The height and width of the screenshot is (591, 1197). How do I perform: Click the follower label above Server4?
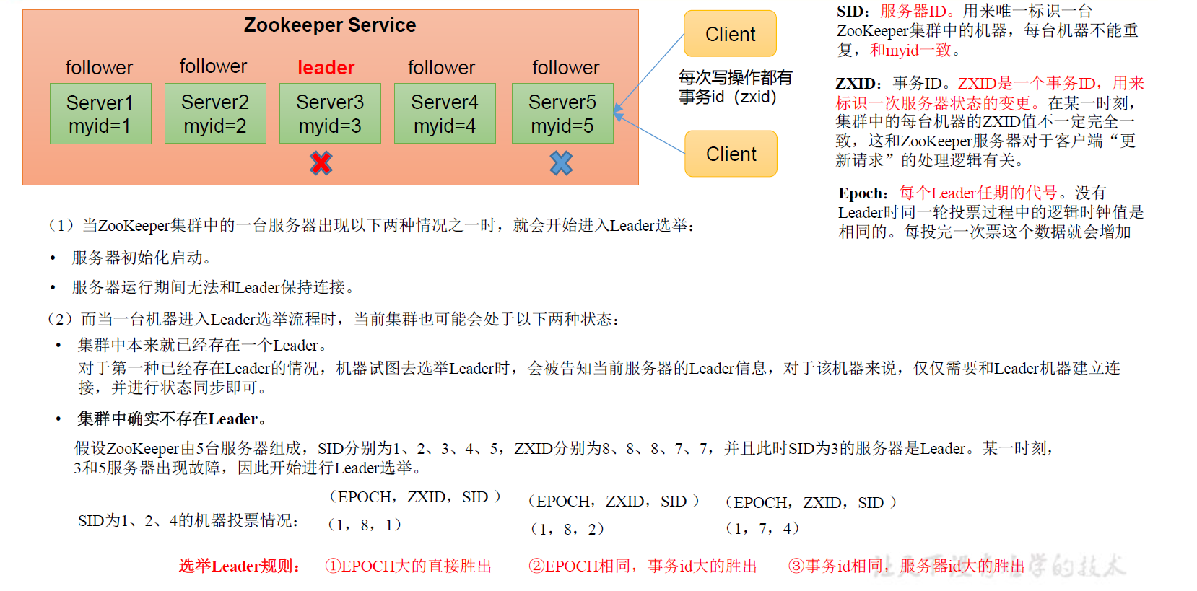441,68
